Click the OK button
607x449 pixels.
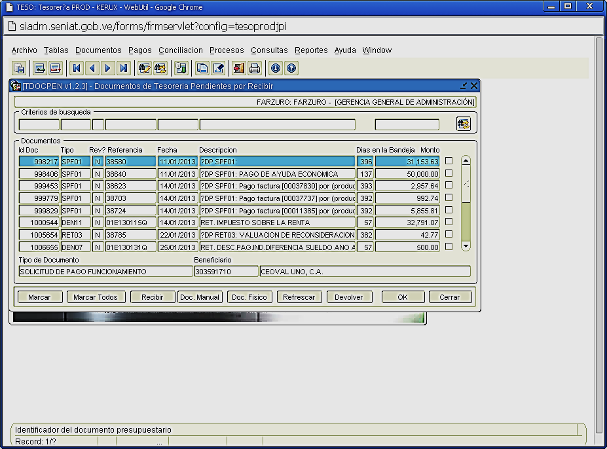tap(403, 297)
